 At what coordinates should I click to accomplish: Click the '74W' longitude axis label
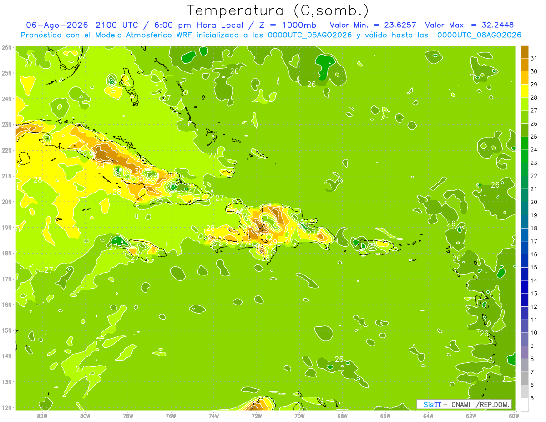click(213, 416)
